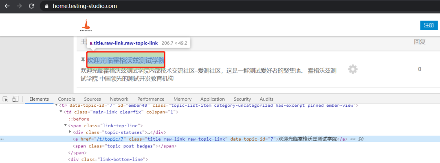The height and width of the screenshot is (163, 440).
Task: Activate the DevTools element inspector arrow icon
Action: [5, 99]
